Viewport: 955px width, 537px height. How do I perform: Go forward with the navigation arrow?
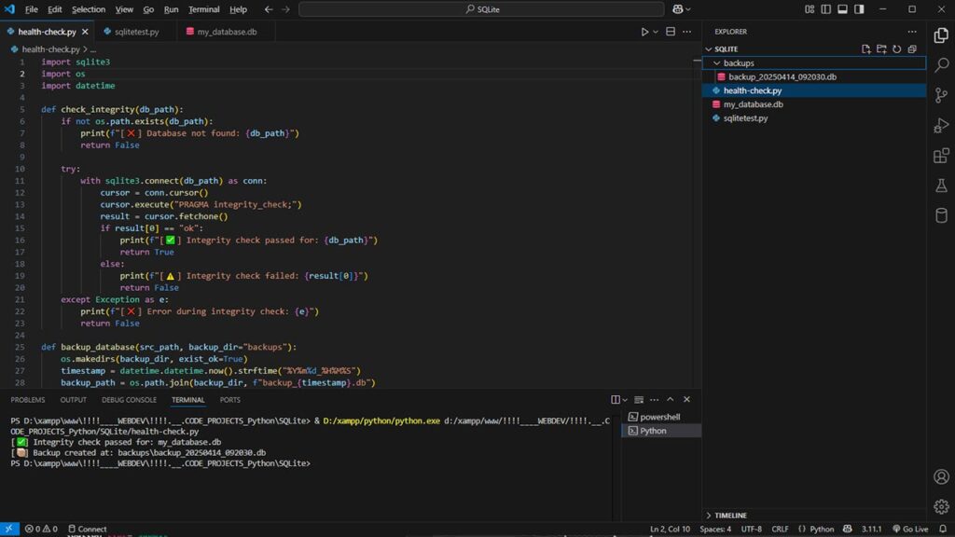click(285, 9)
